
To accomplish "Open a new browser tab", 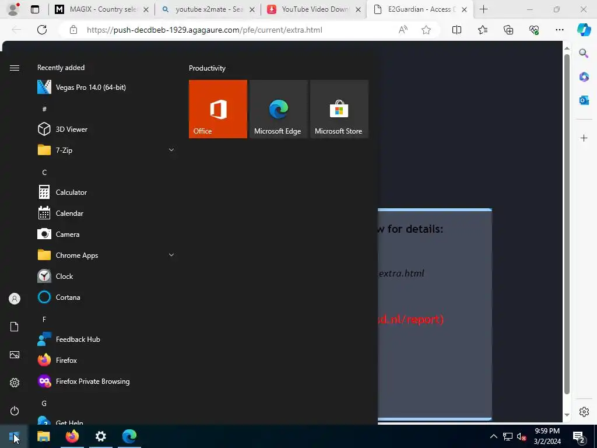I will (x=483, y=9).
